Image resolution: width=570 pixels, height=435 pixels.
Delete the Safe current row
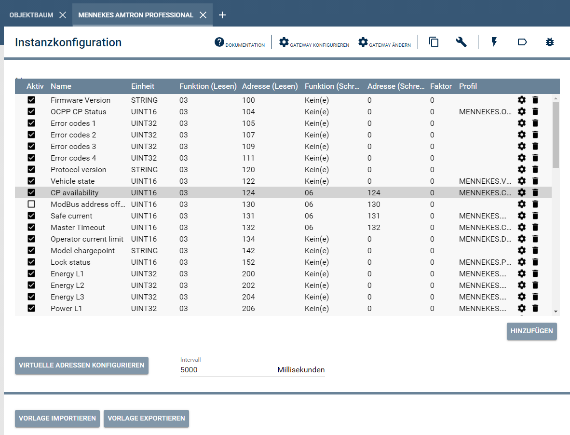[x=535, y=216]
